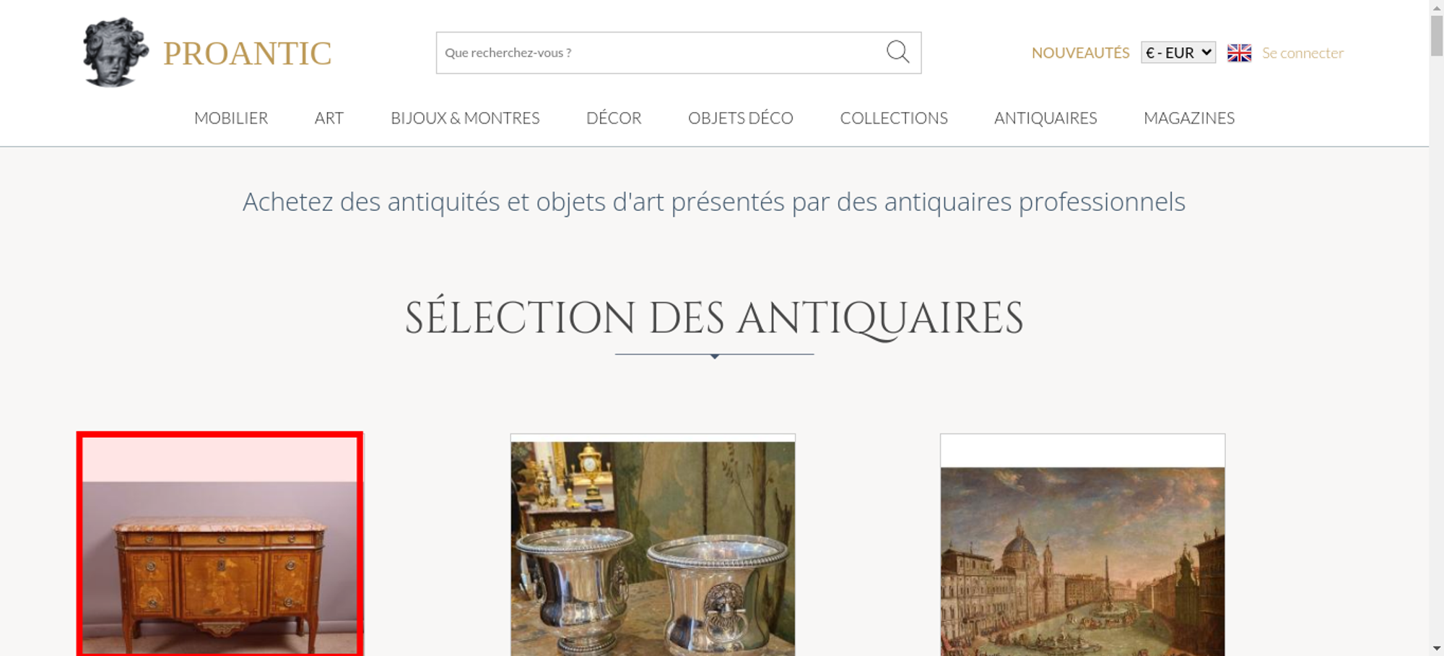Open the COLLECTIONS menu
1444x656 pixels.
click(x=894, y=118)
